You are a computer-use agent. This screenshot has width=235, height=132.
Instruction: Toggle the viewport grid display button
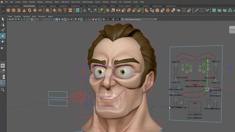[32, 19]
